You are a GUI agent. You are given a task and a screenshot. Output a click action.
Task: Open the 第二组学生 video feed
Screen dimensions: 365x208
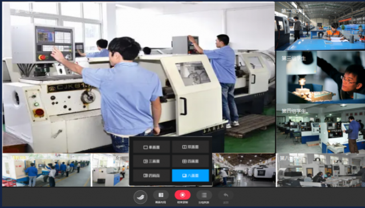[320, 26]
